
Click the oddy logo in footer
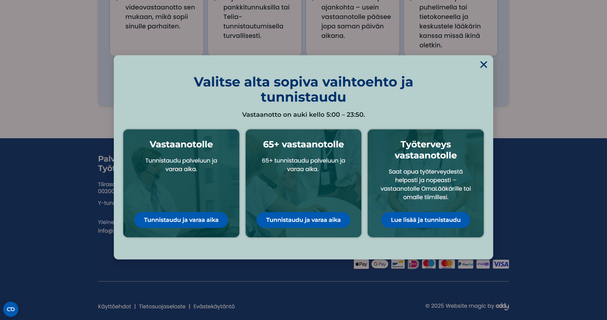502,306
